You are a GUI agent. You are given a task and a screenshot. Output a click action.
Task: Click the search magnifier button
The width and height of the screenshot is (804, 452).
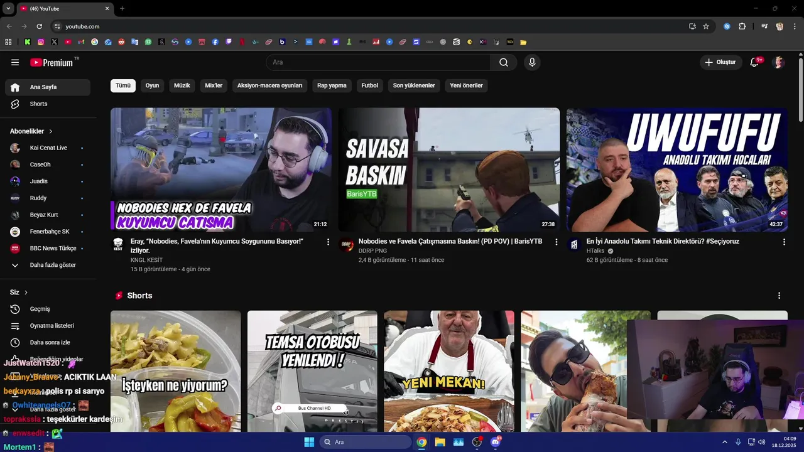coord(504,62)
